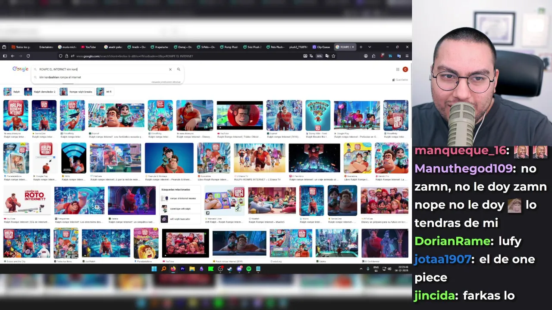The image size is (552, 310).
Task: Select the 'Ralph demoledor 2' filter chip
Action: click(40, 92)
